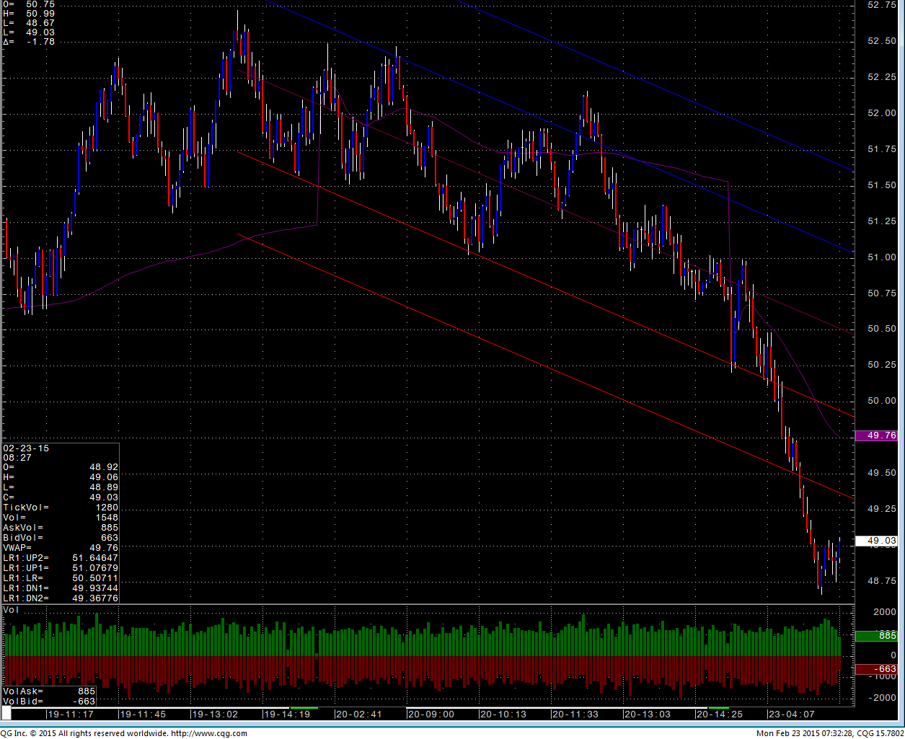
Task: Click the 51.75 price scale label
Action: pyautogui.click(x=882, y=149)
